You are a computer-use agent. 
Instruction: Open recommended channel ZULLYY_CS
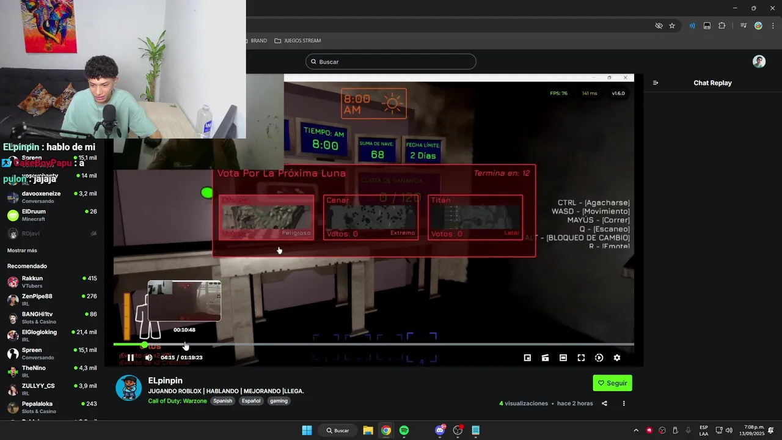click(52, 389)
